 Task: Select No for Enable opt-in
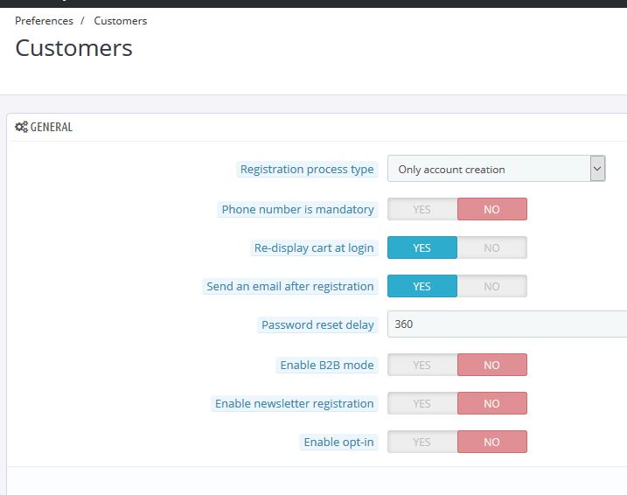[491, 442]
